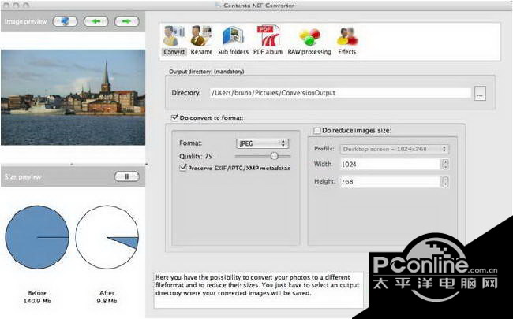Screen dimensions: 513x319
Task: Open the Profile Desktop screen dropdown
Action: pyautogui.click(x=395, y=149)
